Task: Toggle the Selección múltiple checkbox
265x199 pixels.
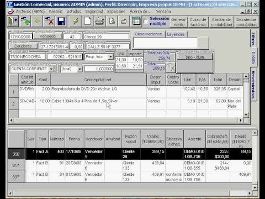Action: [x=146, y=21]
